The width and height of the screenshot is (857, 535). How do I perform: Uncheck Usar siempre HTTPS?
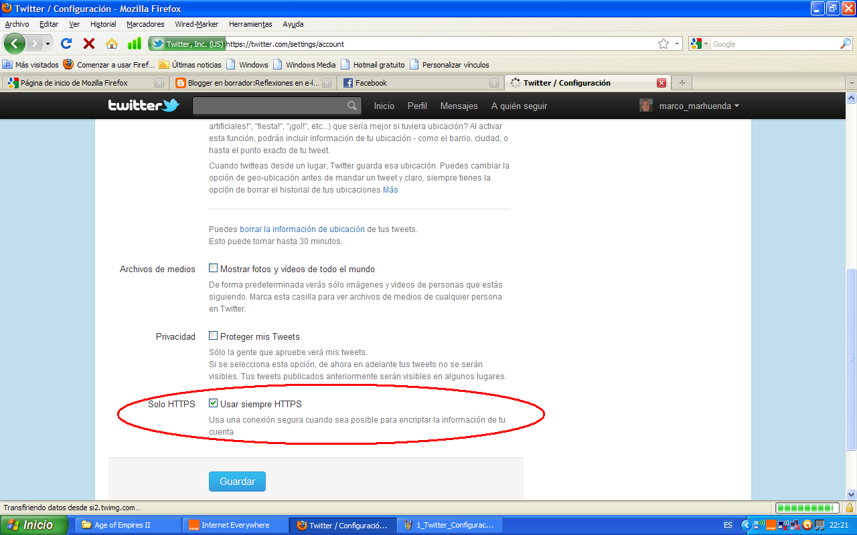coord(214,403)
